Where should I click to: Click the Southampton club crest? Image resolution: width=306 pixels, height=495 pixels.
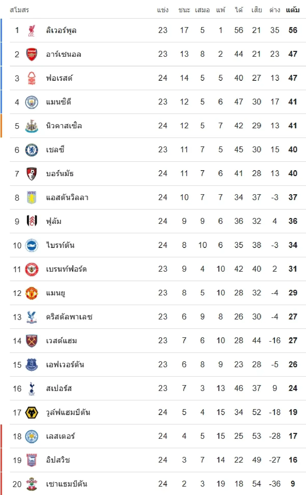click(x=32, y=484)
